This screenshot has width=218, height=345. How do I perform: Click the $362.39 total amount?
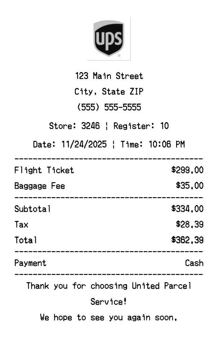187,240
